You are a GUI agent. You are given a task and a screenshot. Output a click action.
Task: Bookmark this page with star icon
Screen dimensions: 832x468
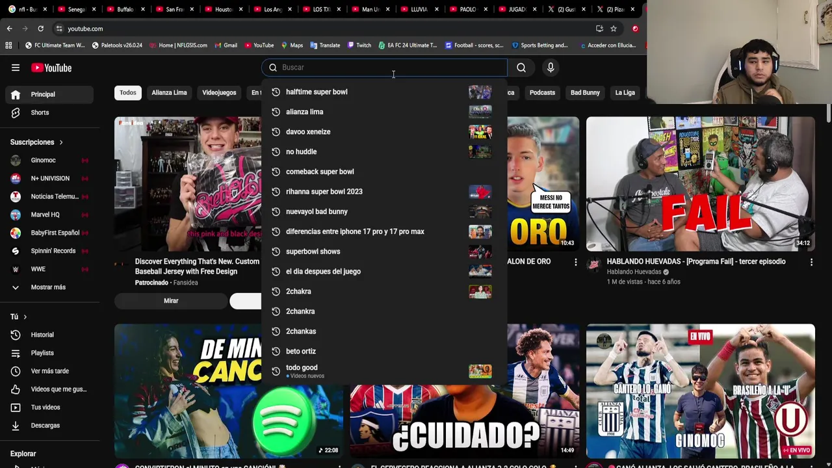click(613, 29)
